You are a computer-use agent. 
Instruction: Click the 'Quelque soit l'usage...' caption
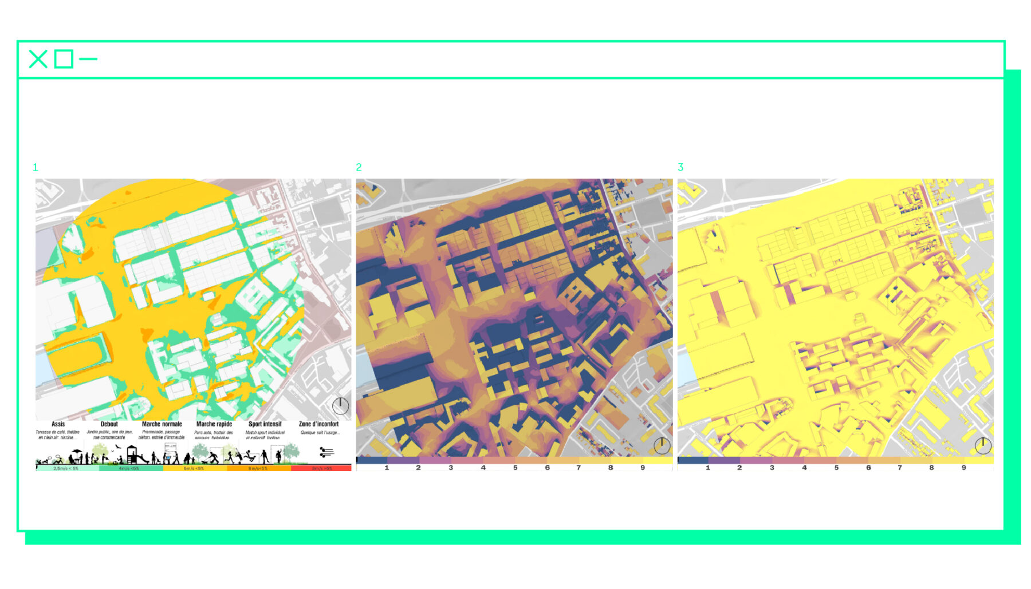coord(320,433)
